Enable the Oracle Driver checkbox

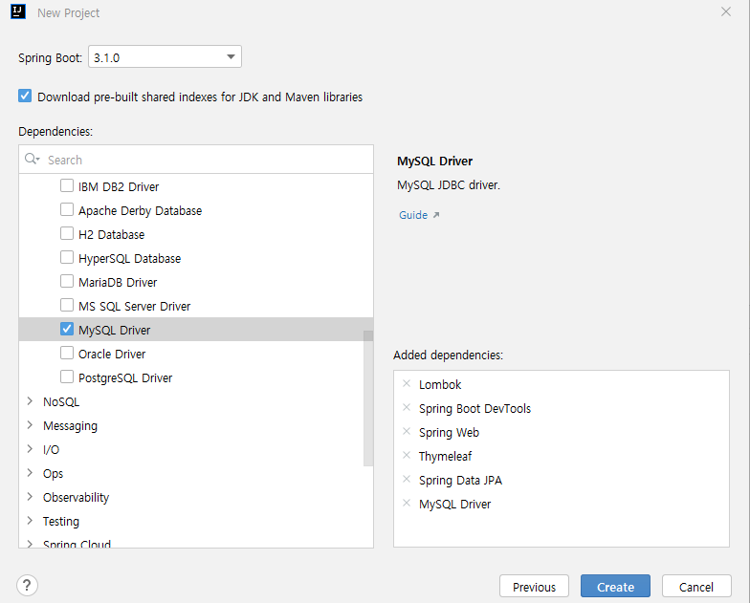click(x=67, y=353)
